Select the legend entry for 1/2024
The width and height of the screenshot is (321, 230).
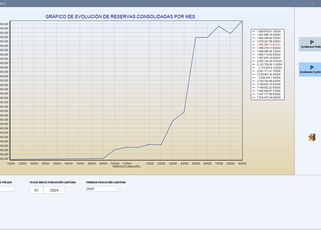pyautogui.click(x=267, y=31)
